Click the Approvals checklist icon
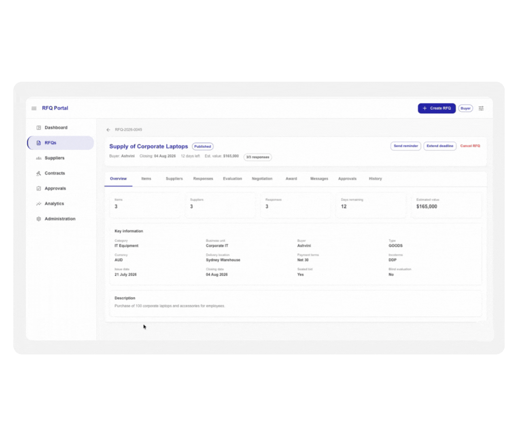Viewport: 518px width, 437px height. point(39,189)
